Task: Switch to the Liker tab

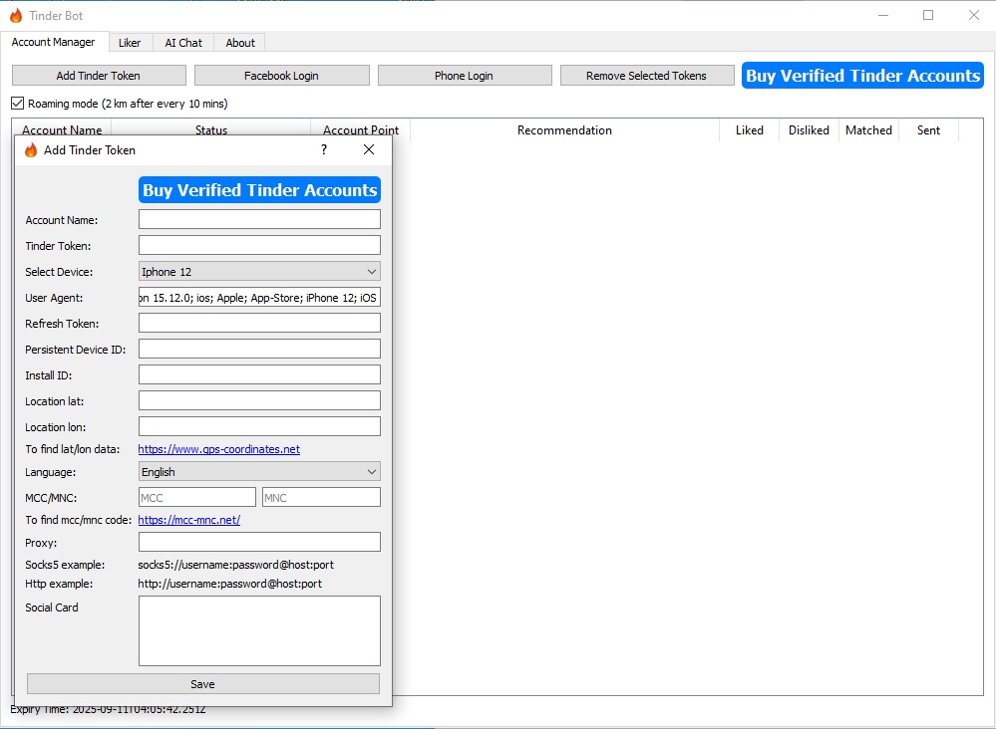Action: point(130,43)
